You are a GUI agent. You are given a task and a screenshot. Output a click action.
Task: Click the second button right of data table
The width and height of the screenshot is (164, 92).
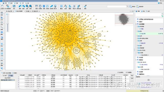tap(132, 78)
